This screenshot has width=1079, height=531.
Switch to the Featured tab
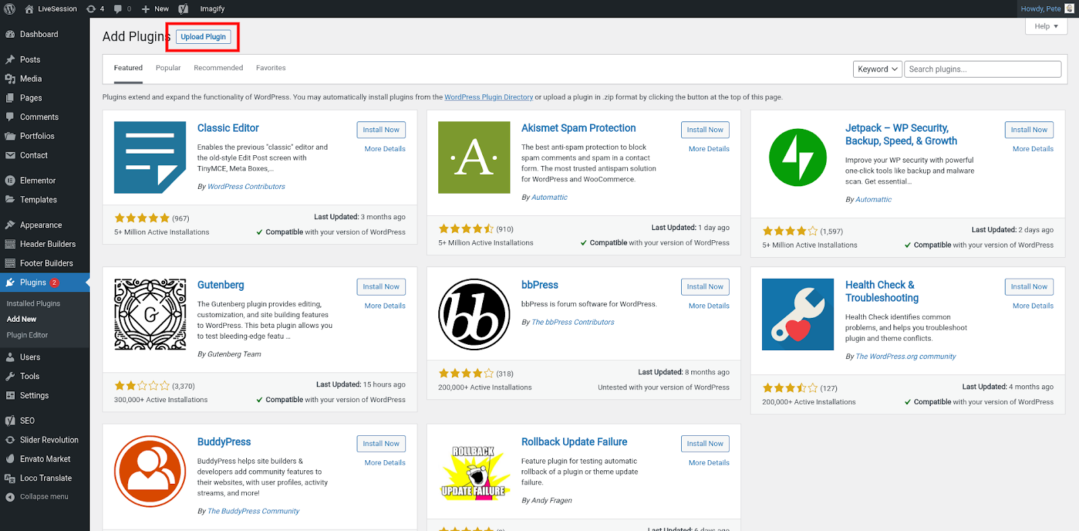128,68
